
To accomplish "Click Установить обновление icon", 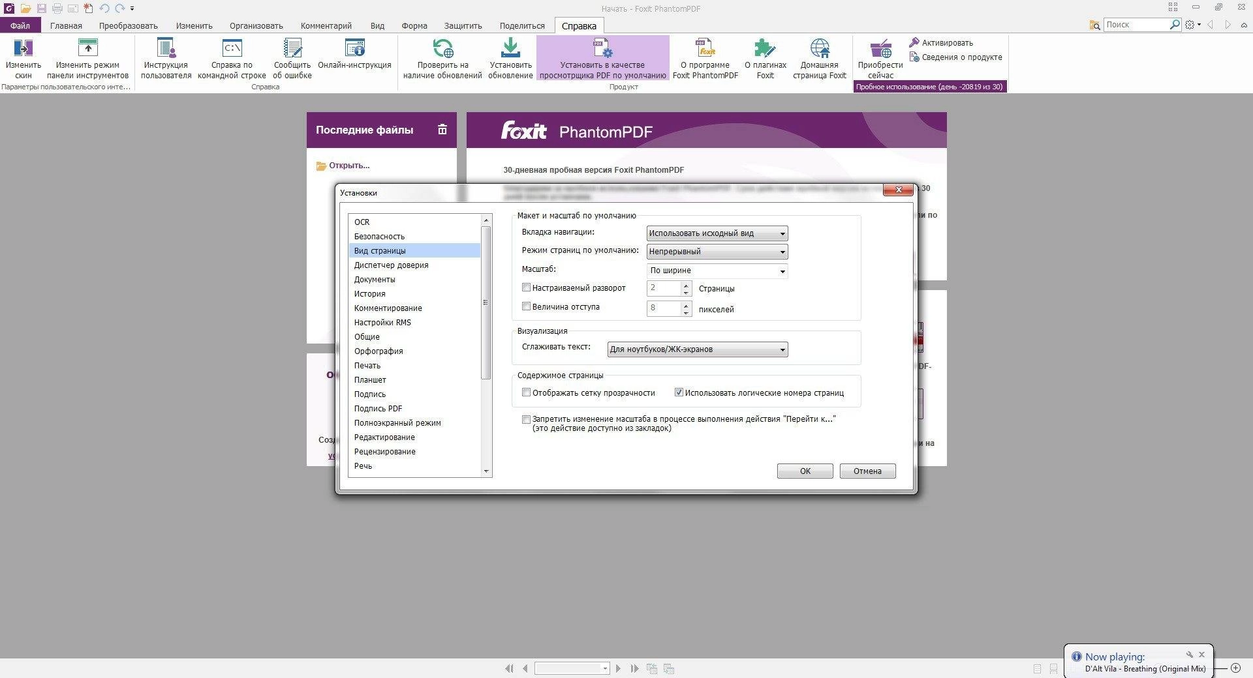I will pyautogui.click(x=510, y=48).
